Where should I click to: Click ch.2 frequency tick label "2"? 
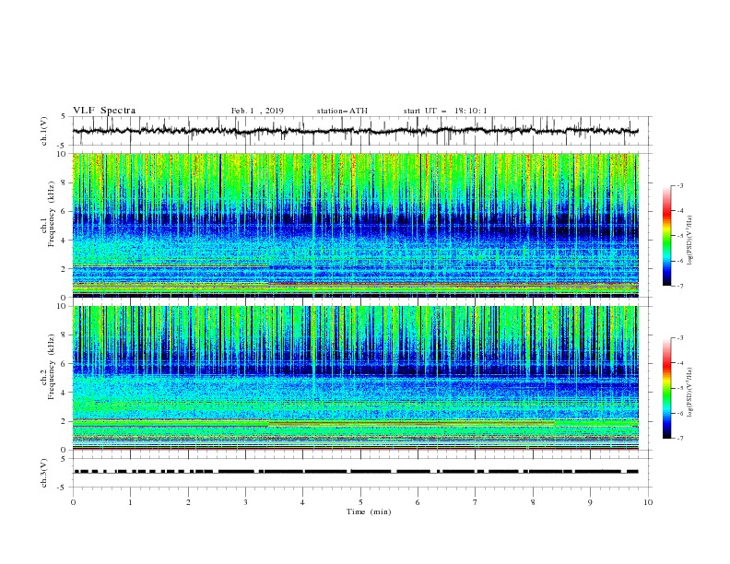tap(64, 421)
